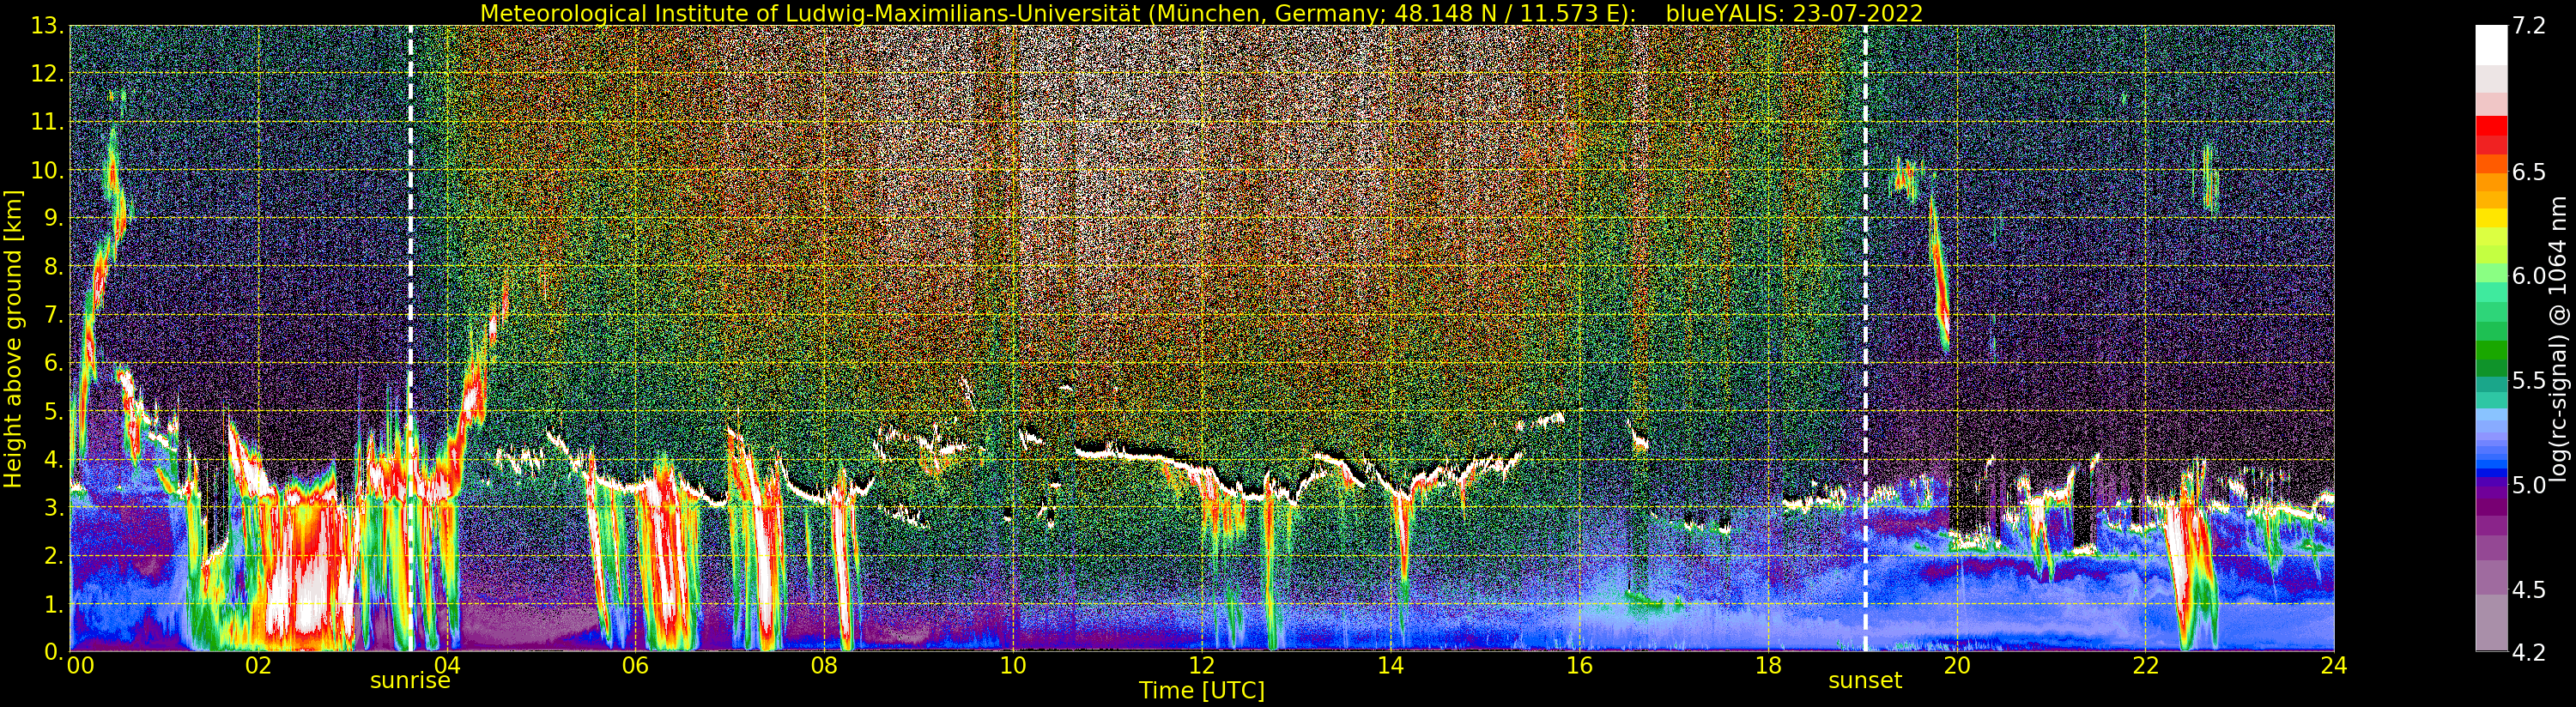Click the '24' tick on the time axis
The width and height of the screenshot is (2576, 707).
pyautogui.click(x=2334, y=666)
